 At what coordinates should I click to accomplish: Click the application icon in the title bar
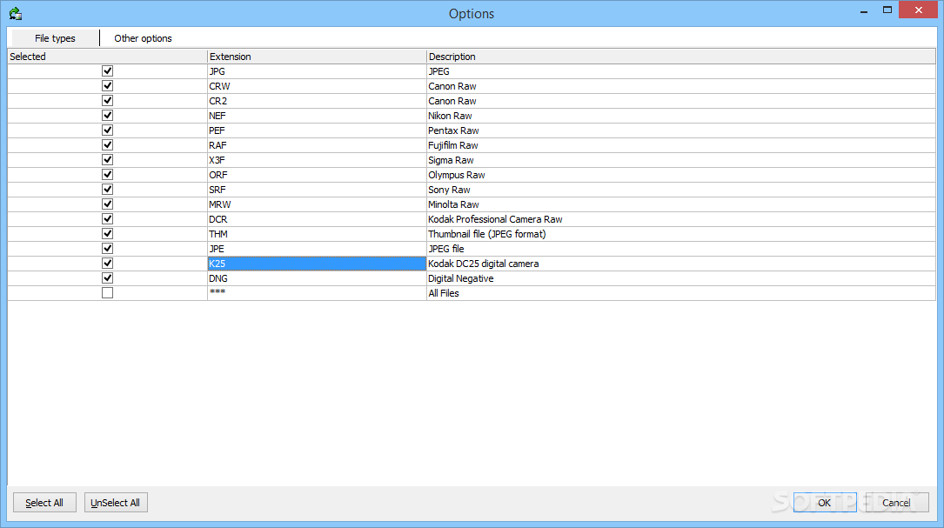pos(15,13)
